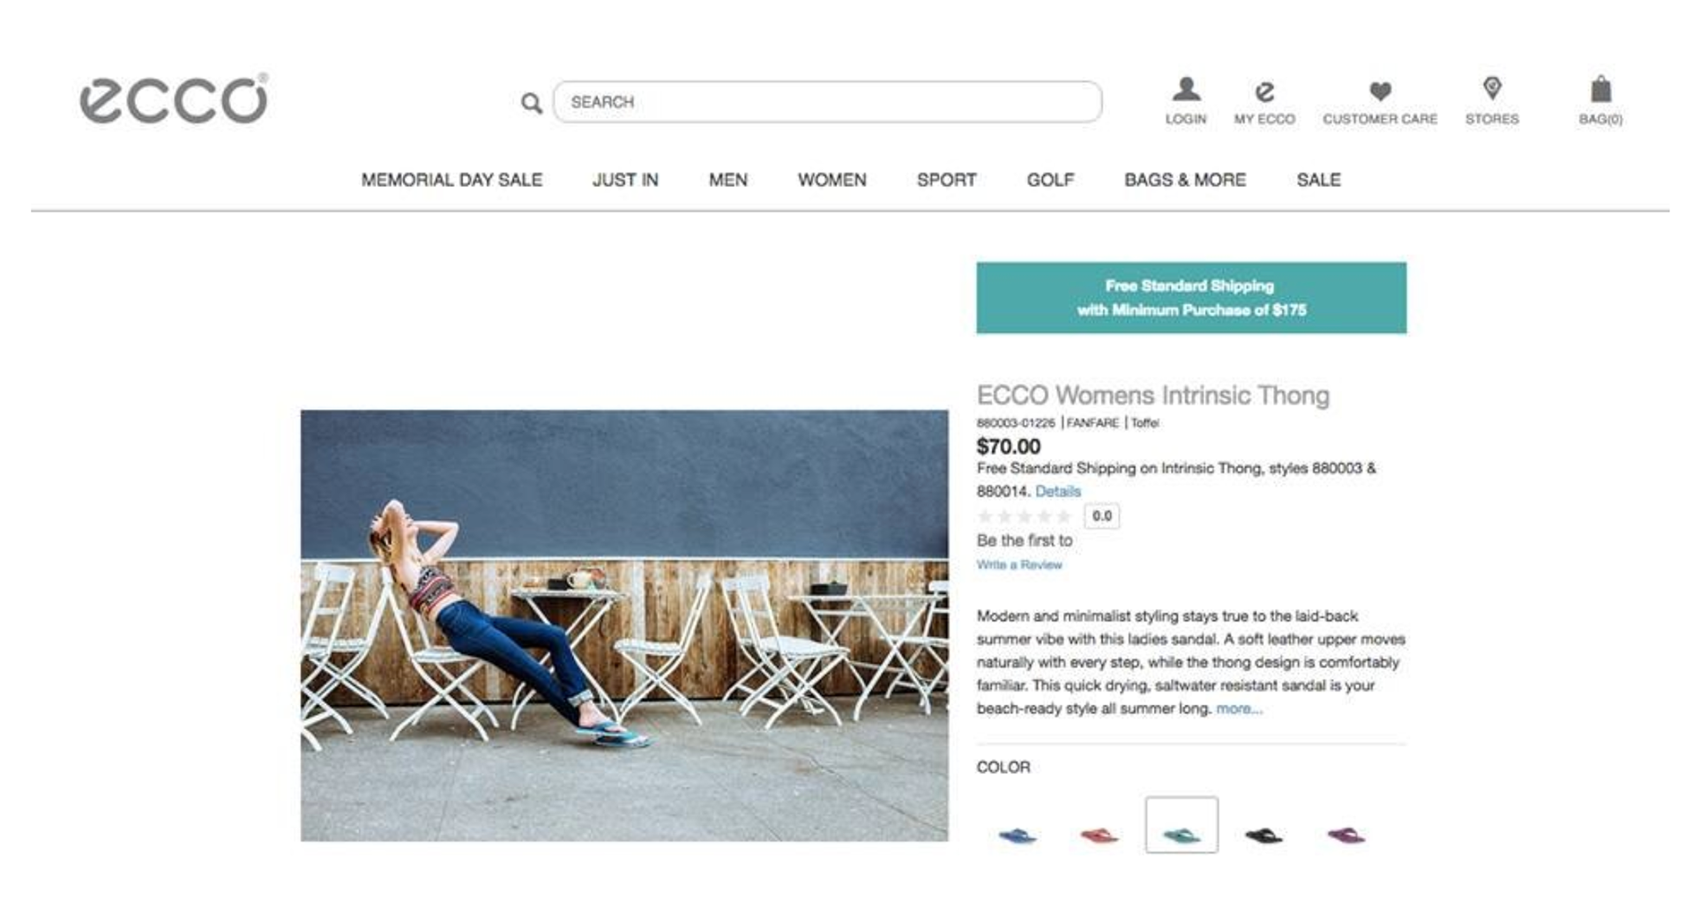
Task: Open the My ECCO icon
Action: (1264, 91)
